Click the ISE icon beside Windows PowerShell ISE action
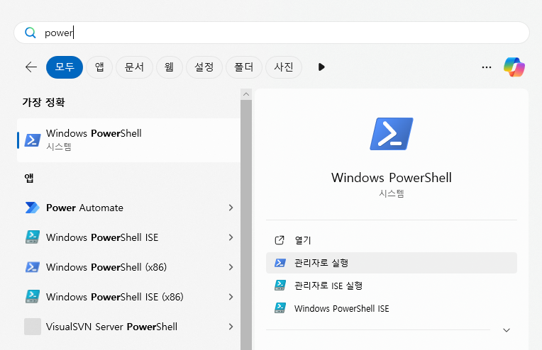542x350 pixels. click(x=280, y=308)
